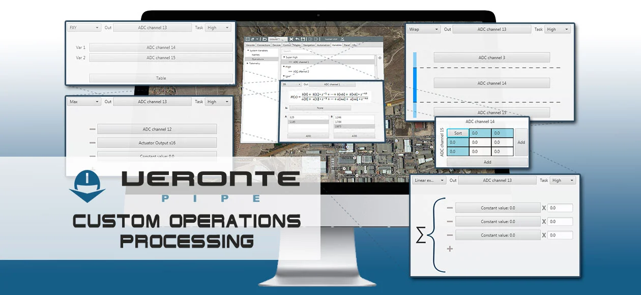Click the third Constant value: 0.0 button
641x295 pixels.
(498, 235)
